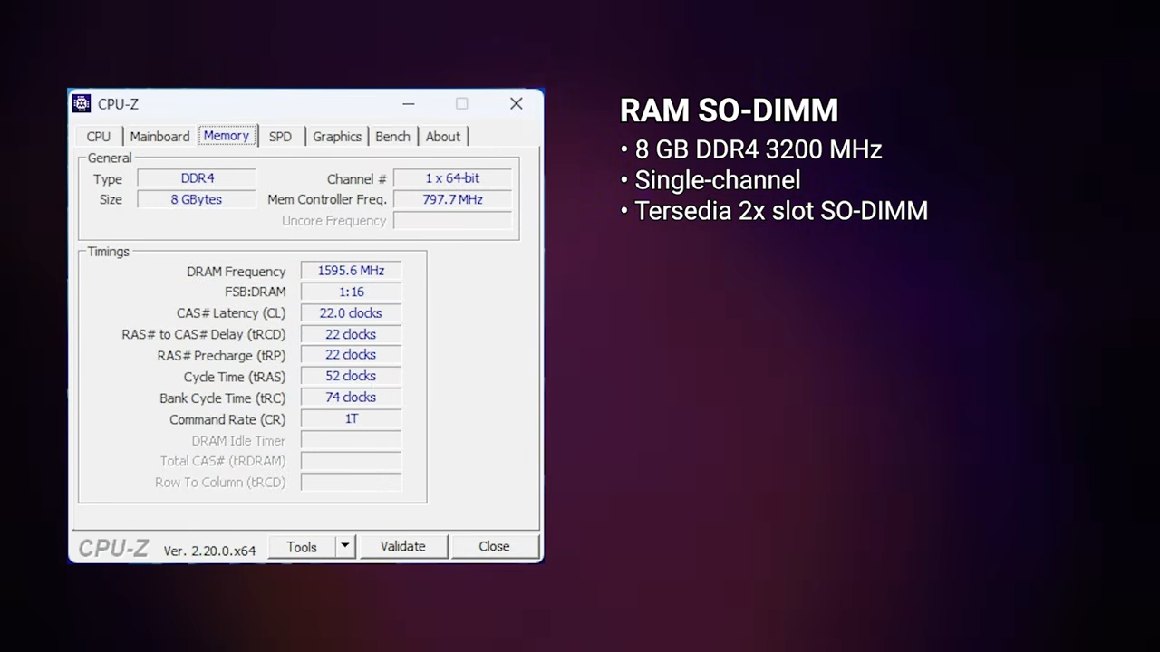Minimize the CPU-Z window

coord(409,103)
